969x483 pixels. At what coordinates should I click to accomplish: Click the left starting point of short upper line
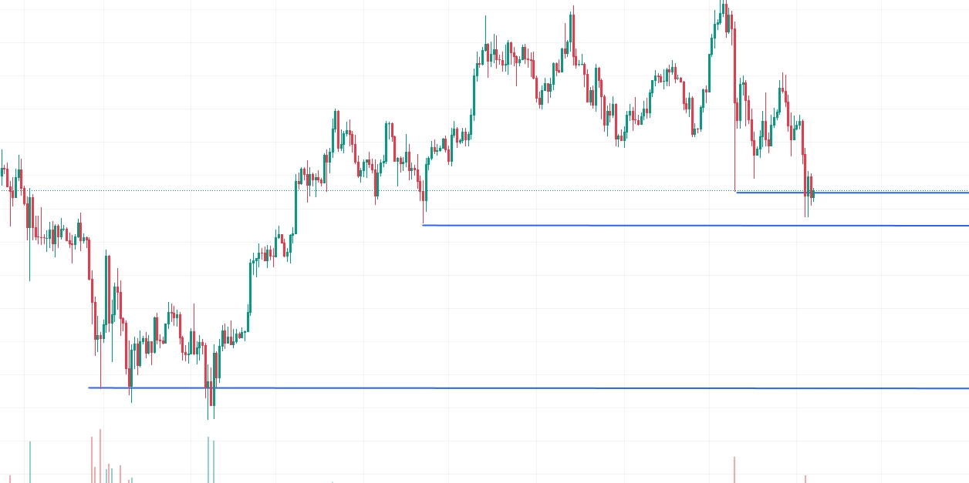tap(738, 192)
